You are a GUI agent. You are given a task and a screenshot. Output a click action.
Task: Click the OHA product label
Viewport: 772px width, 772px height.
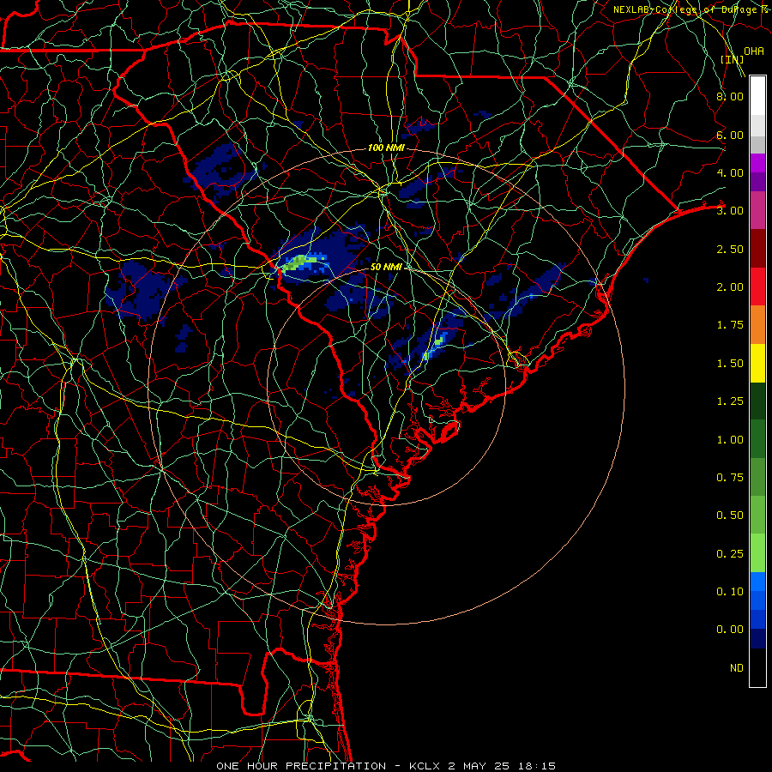[754, 51]
